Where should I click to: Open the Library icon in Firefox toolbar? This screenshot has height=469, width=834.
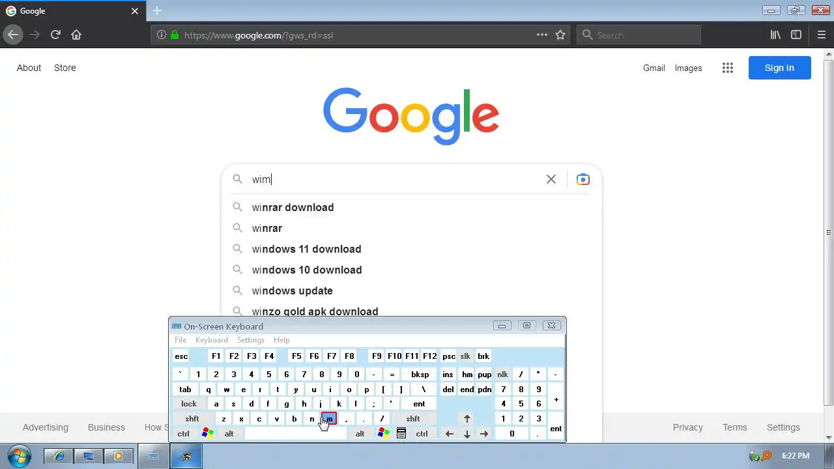tap(775, 35)
